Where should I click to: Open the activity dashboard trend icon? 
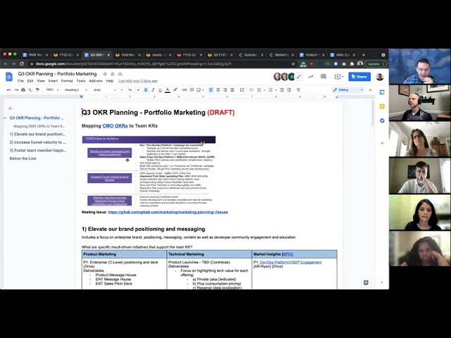point(311,77)
